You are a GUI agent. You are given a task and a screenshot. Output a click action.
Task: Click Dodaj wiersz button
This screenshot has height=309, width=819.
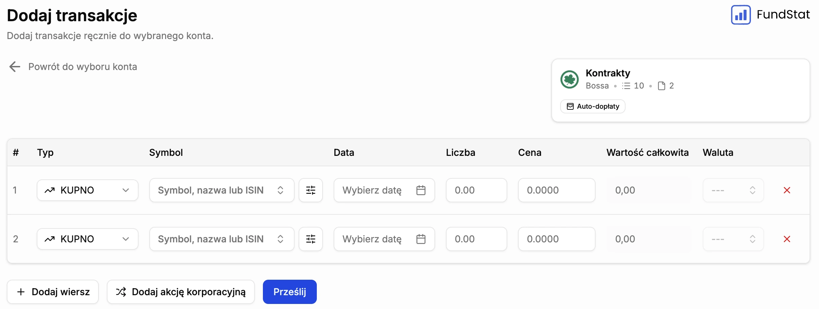tap(53, 292)
